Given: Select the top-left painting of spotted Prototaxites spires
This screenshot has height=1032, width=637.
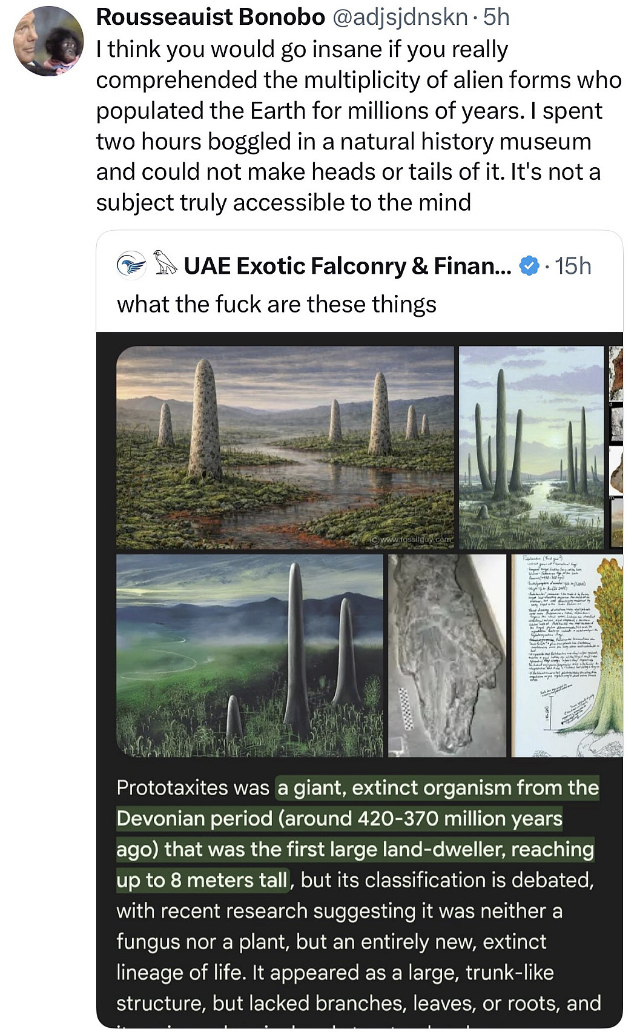Looking at the screenshot, I should 285,447.
